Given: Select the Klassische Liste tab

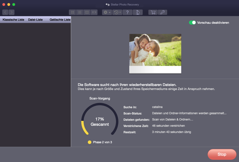Looking at the screenshot, I should coord(13,20).
